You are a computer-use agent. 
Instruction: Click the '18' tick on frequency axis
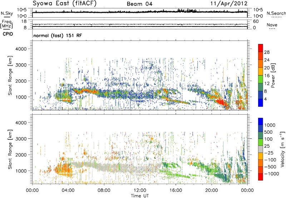24,21
